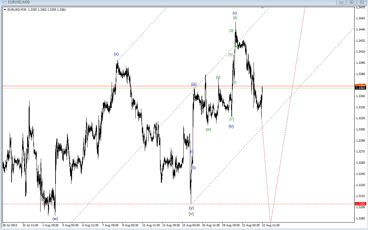Select the blue (i) wave label
The width and height of the screenshot is (368, 230).
coord(192,152)
